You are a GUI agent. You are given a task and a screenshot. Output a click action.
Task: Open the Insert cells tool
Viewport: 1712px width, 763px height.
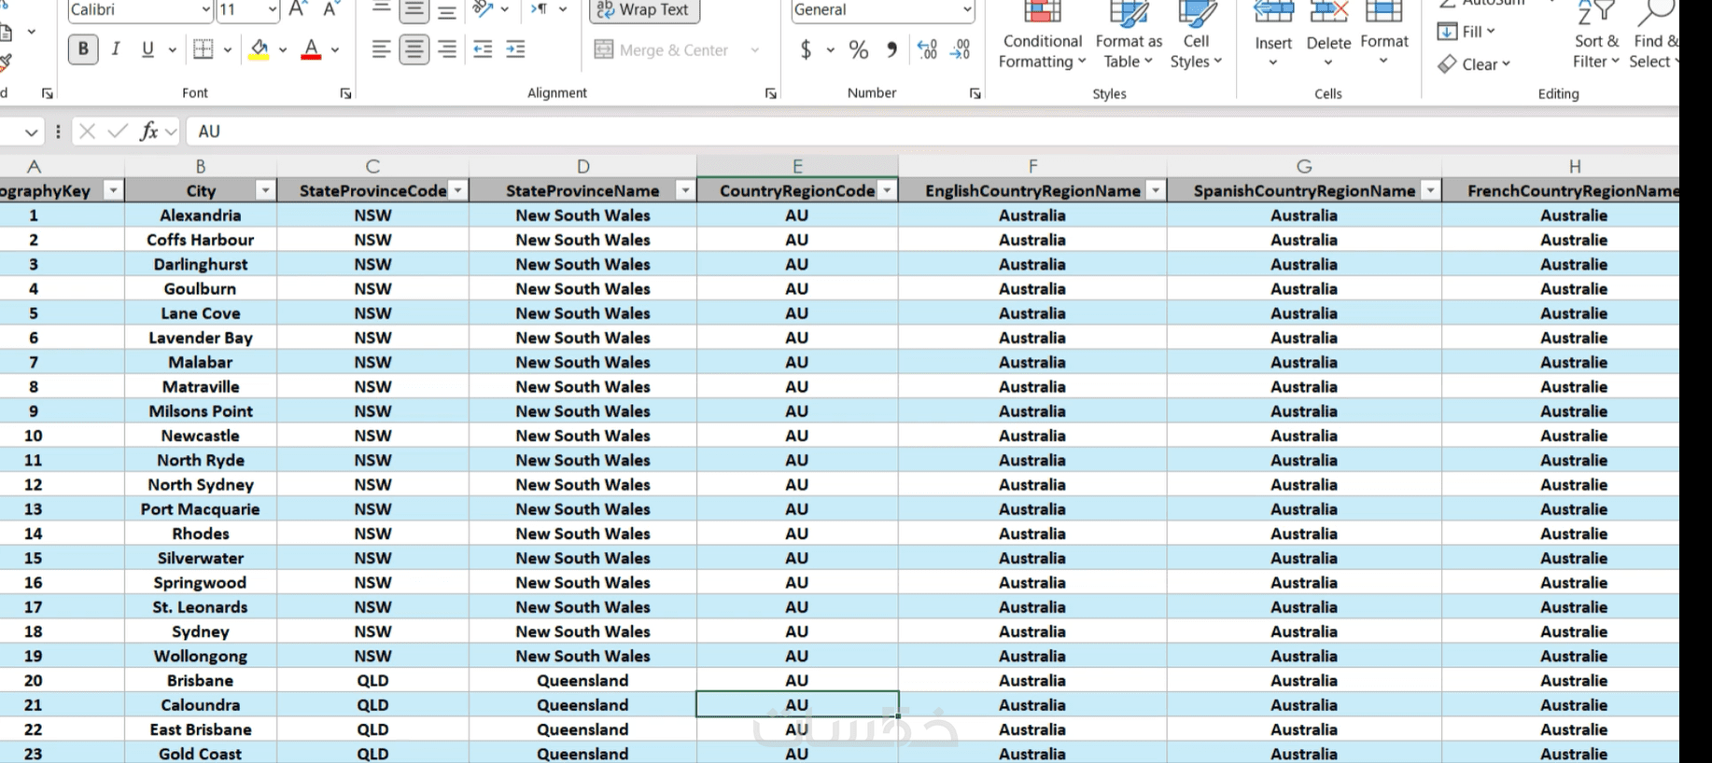coord(1273,35)
